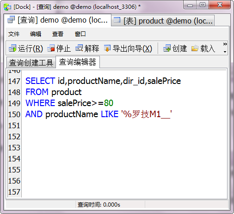The width and height of the screenshot is (234, 214).
Task: Click the Load (载入) folder icon
Action: [x=195, y=48]
